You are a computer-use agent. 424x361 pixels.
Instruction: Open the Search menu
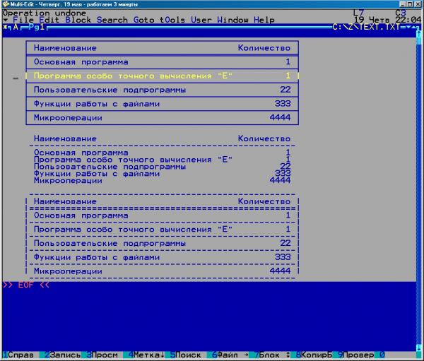click(112, 20)
